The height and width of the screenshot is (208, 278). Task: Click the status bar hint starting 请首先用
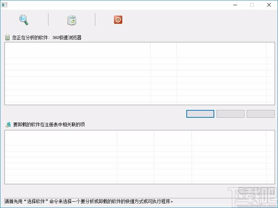pyautogui.click(x=89, y=201)
